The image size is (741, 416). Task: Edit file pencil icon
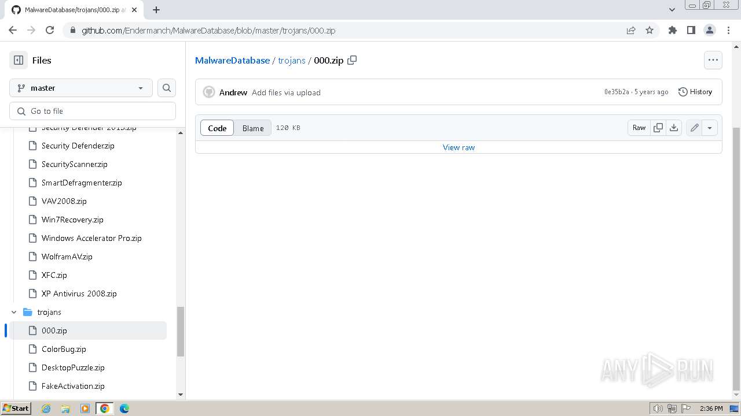[695, 128]
